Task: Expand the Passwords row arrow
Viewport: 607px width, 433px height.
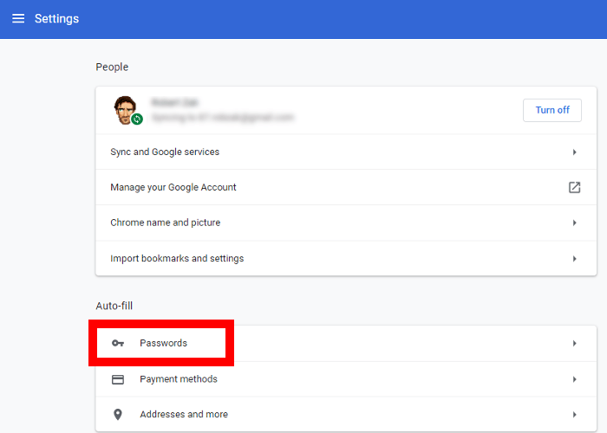Action: point(574,343)
